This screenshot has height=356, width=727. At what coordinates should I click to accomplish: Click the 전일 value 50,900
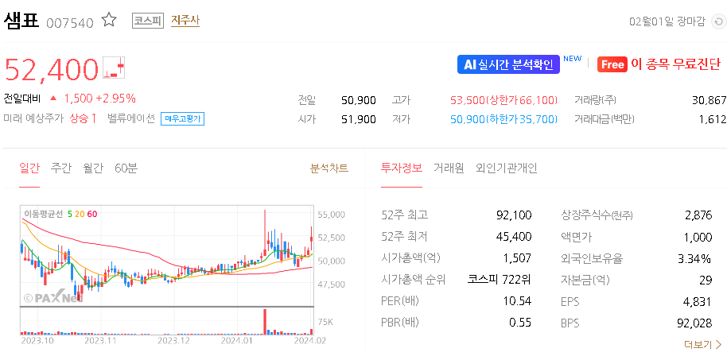(x=359, y=100)
